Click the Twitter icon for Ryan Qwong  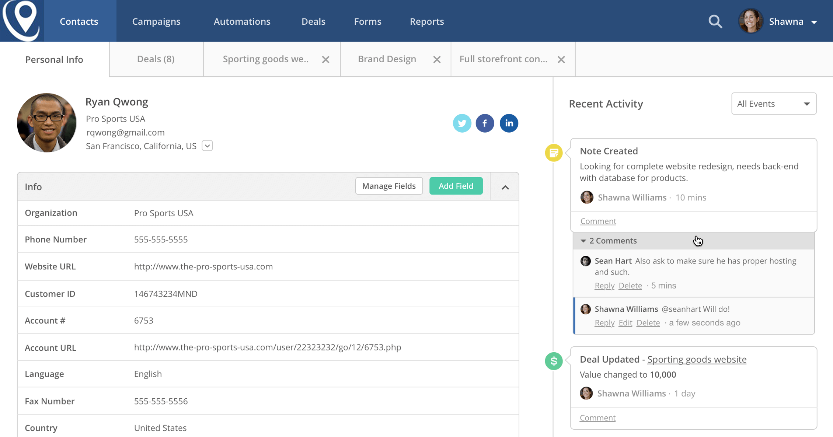[462, 123]
